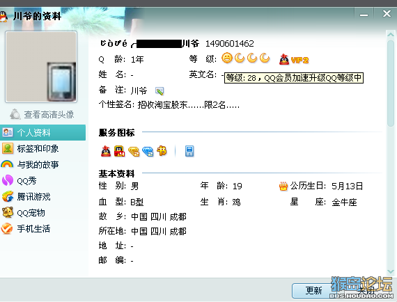The width and height of the screenshot is (397, 302).
Task: Click the vertical scrollbar thumb
Action: (x=391, y=84)
